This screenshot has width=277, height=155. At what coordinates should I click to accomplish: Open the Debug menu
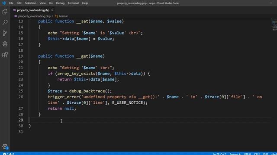tap(60, 3)
